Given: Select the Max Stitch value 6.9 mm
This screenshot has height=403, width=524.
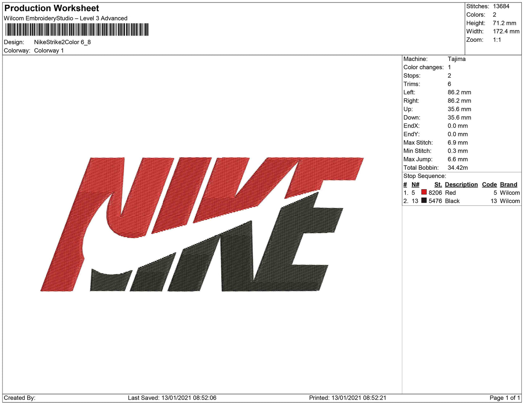Looking at the screenshot, I should (x=458, y=142).
